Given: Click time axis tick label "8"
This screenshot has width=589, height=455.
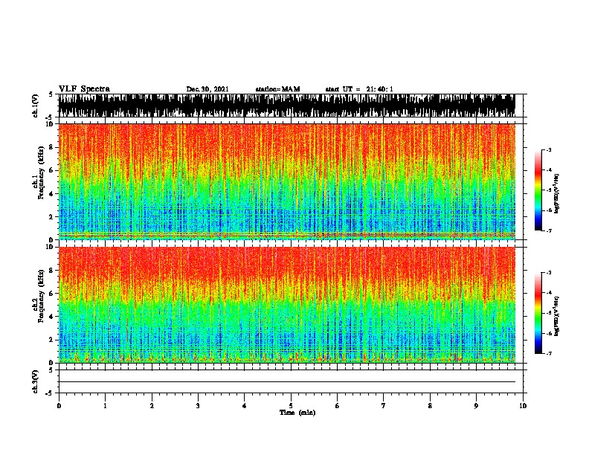Looking at the screenshot, I should [x=430, y=406].
